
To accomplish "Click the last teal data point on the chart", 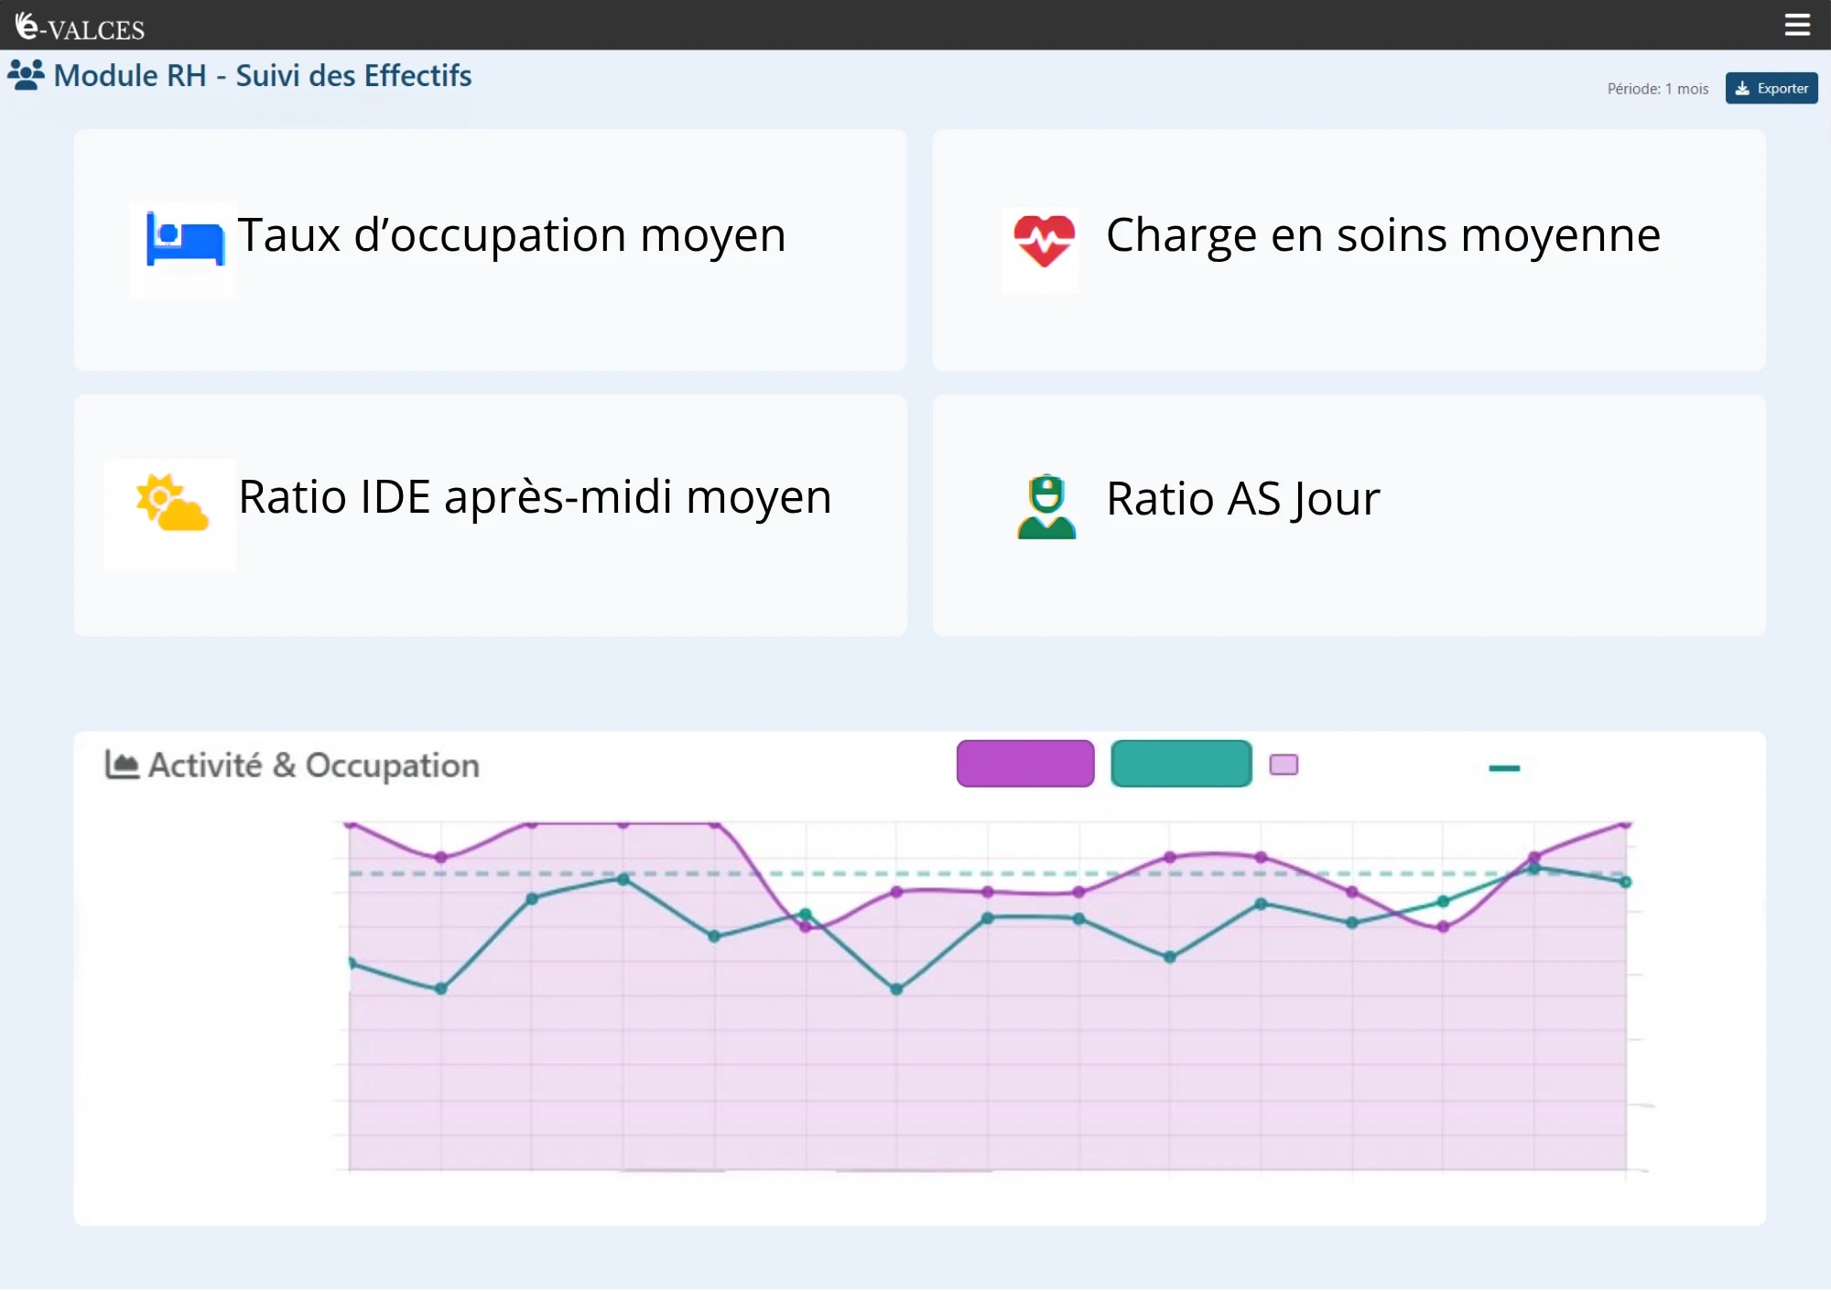I will [1625, 882].
